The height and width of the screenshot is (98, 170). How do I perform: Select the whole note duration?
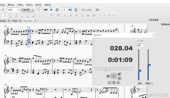tap(22, 16)
